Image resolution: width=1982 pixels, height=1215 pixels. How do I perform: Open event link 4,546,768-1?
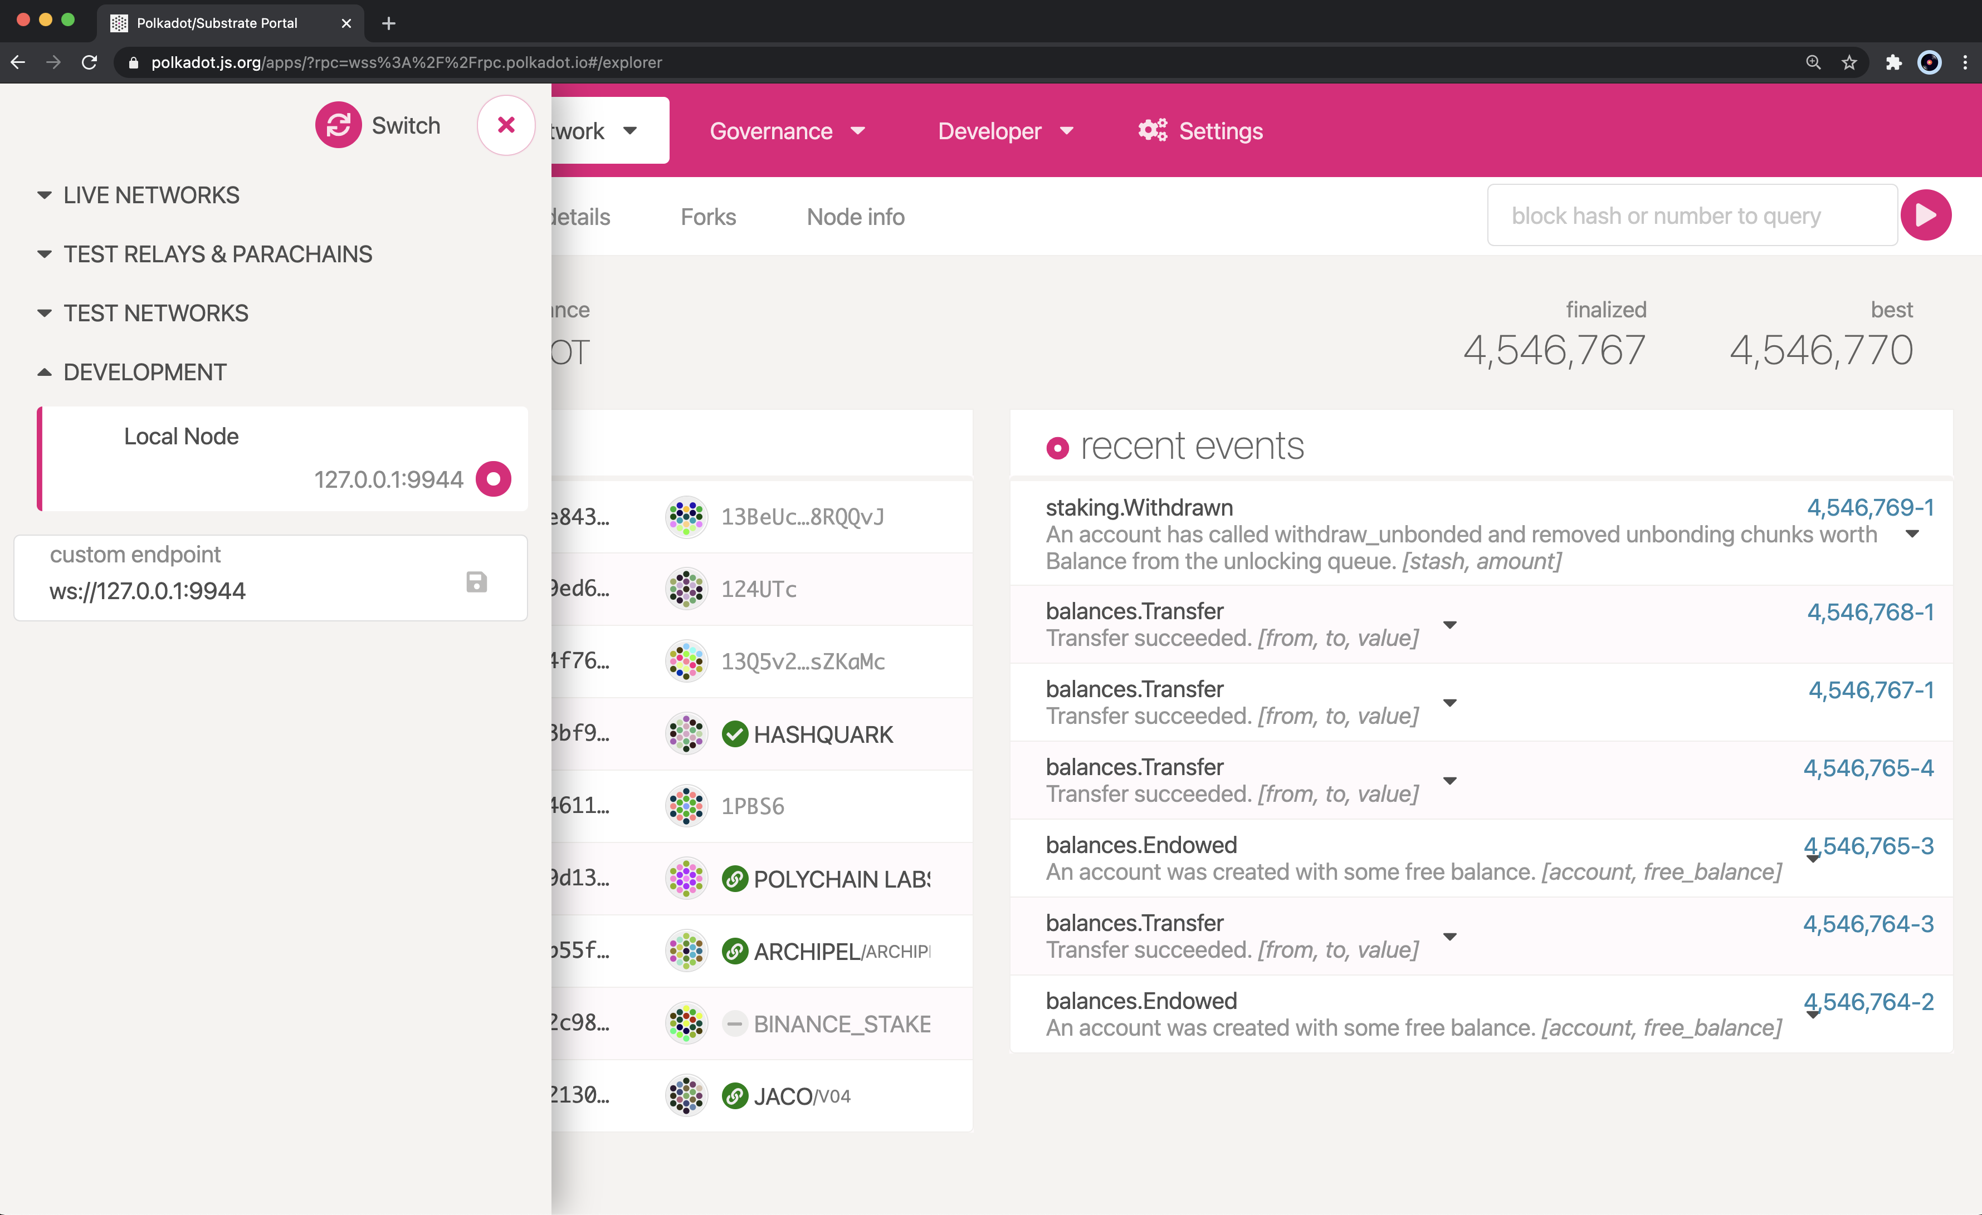(x=1870, y=612)
